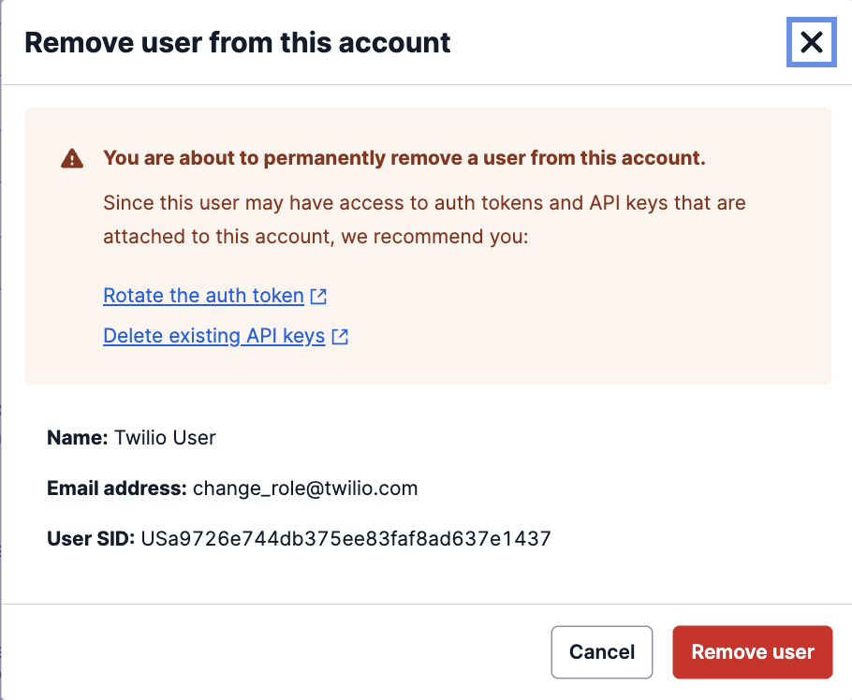
Task: Click the warning triangle icon
Action: [x=71, y=159]
